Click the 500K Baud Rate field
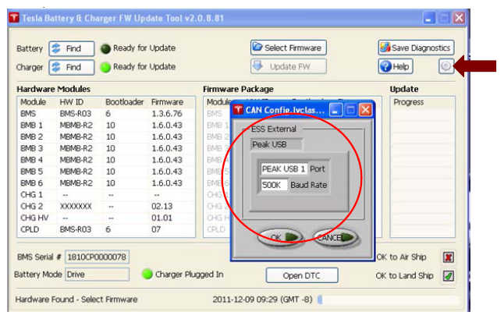This screenshot has height=319, width=504. 274,185
